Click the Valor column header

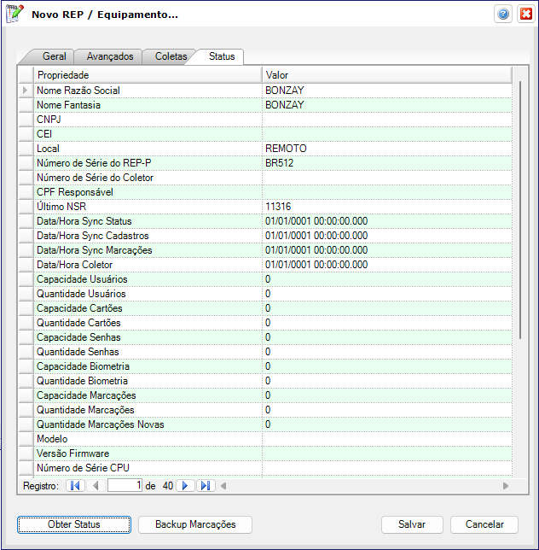[x=385, y=75]
